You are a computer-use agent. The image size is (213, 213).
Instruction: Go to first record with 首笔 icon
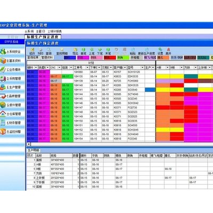click(x=84, y=51)
